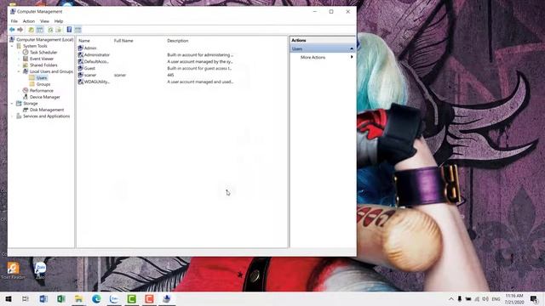Expand the Task Scheduler node arrow
This screenshot has height=306, width=545.
click(x=19, y=53)
